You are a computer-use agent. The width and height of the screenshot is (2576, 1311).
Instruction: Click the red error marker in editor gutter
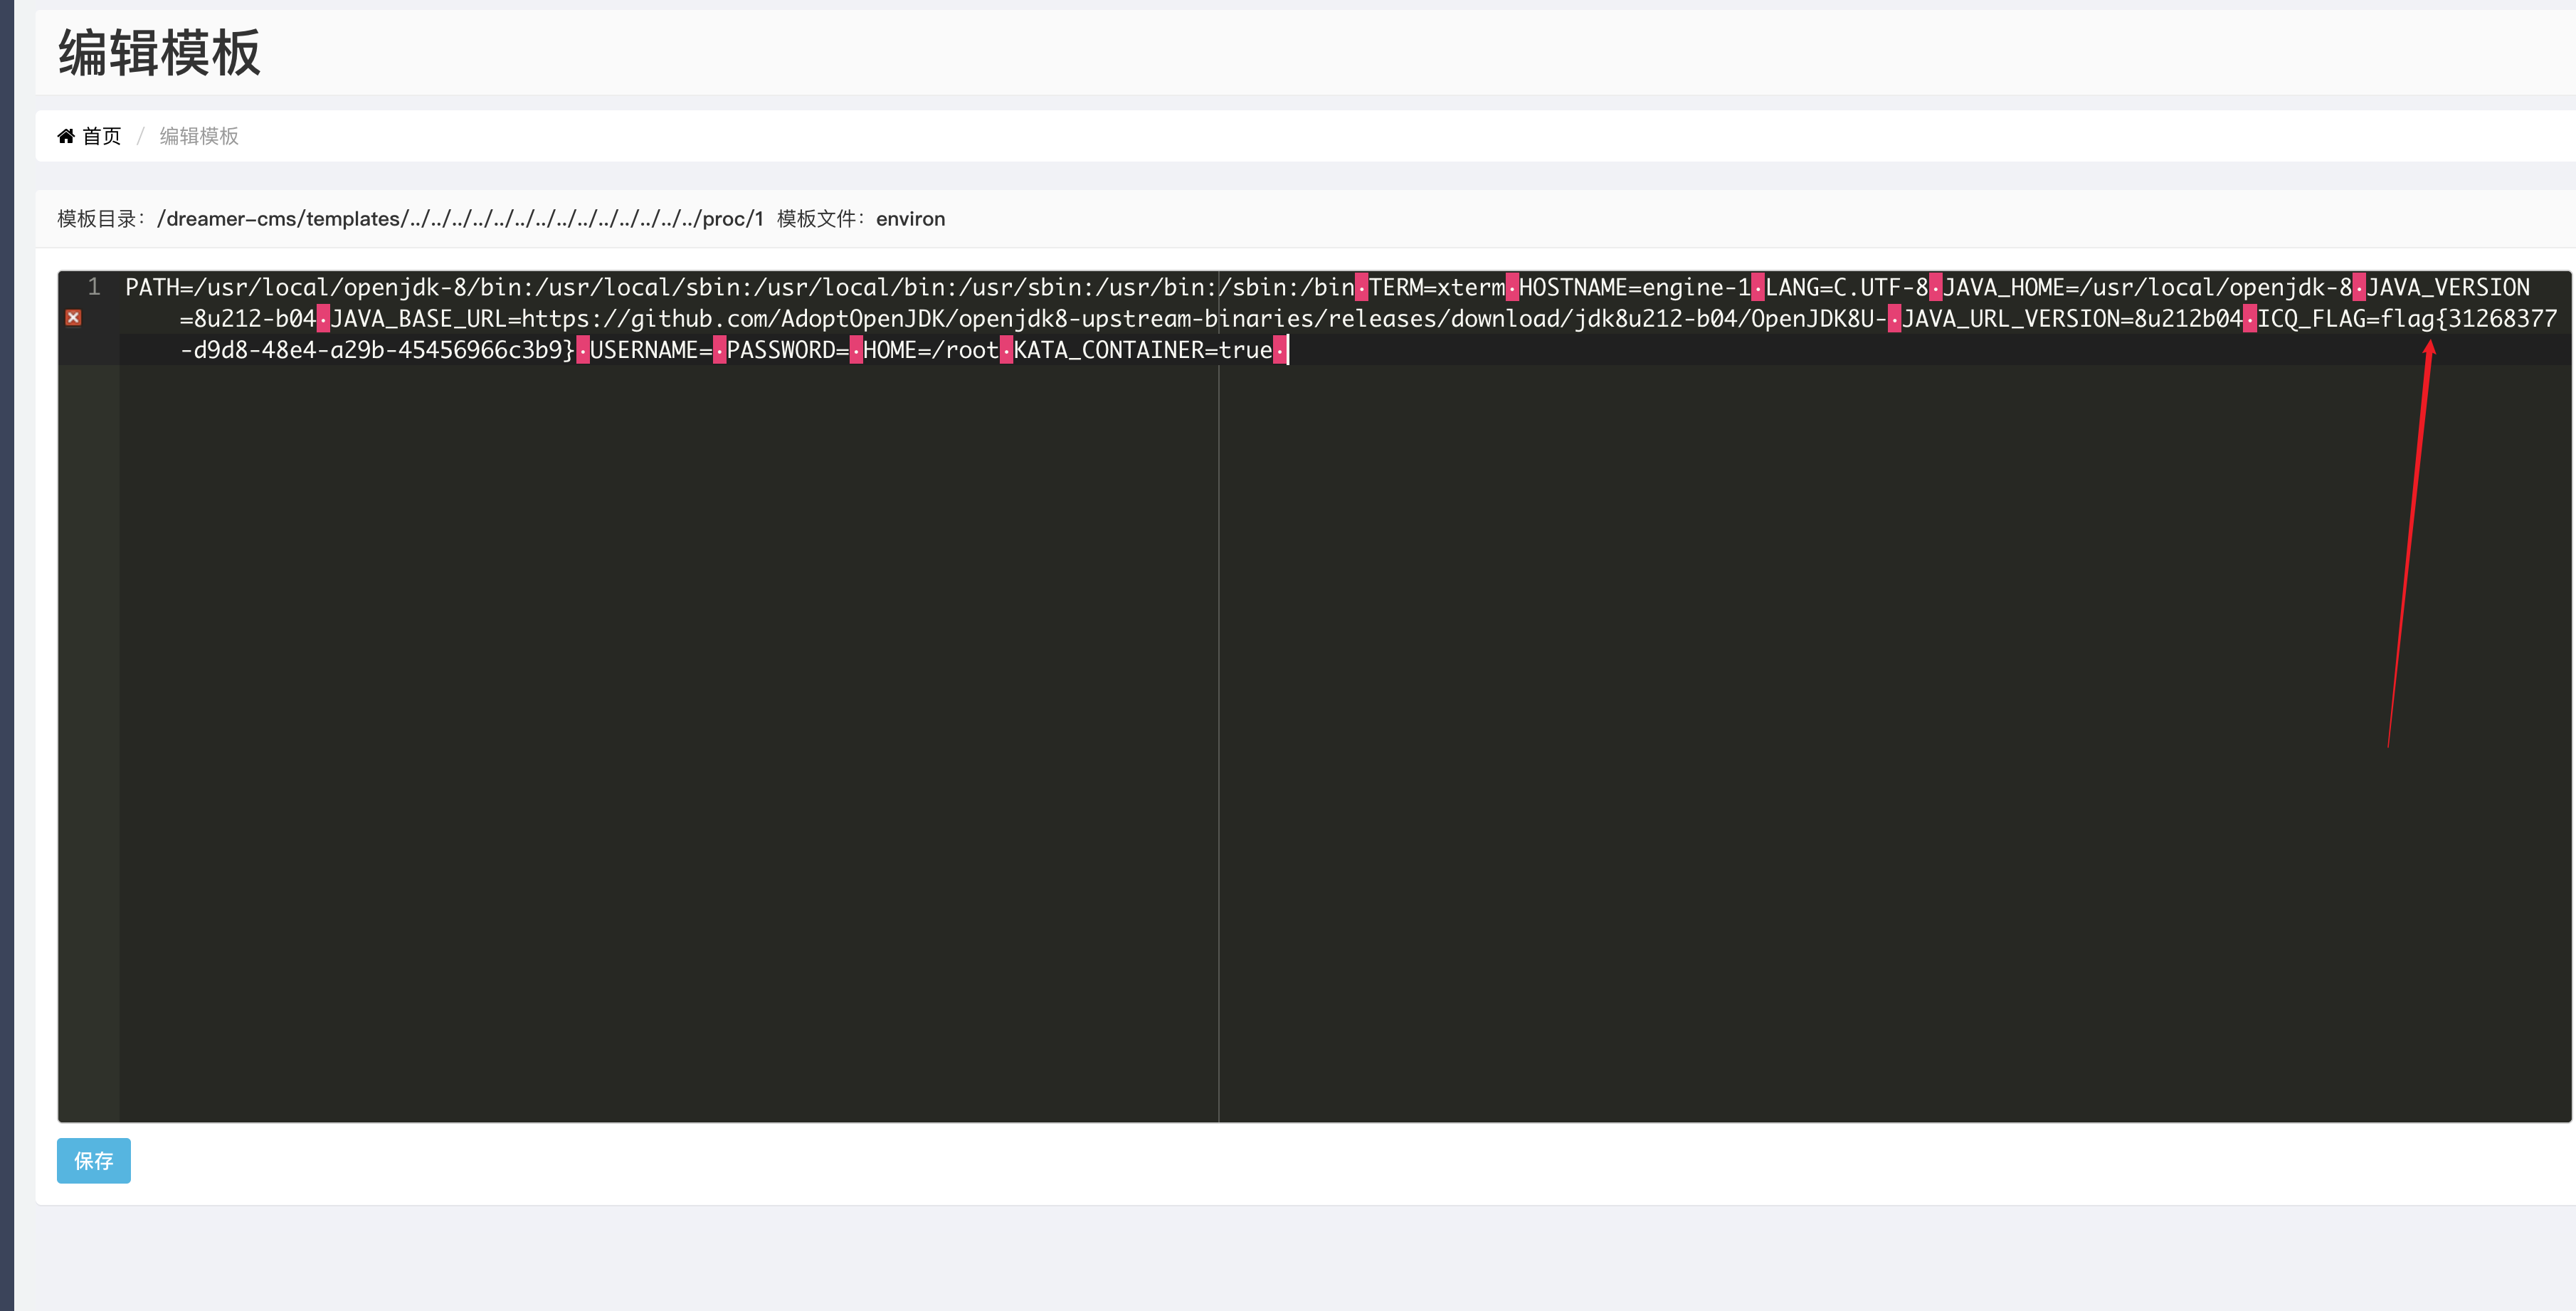point(73,318)
